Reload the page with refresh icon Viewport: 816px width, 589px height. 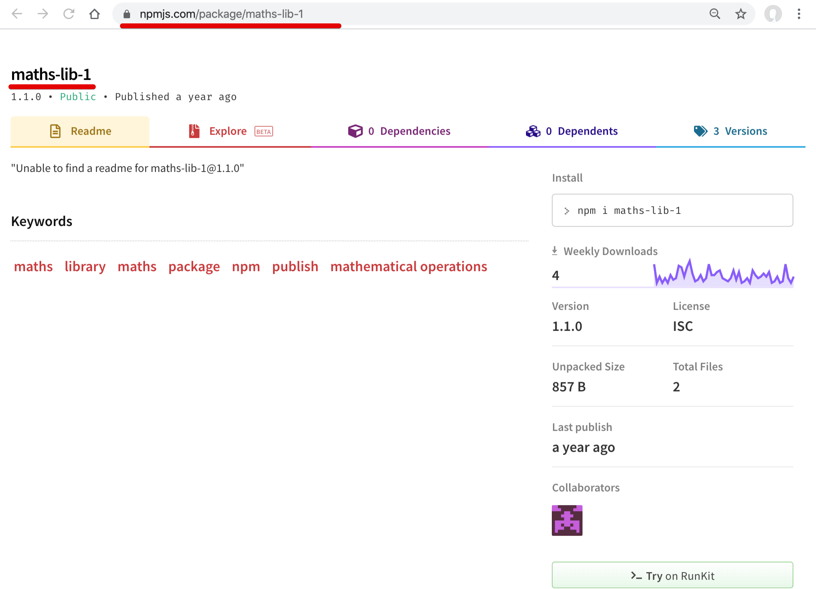pyautogui.click(x=69, y=14)
